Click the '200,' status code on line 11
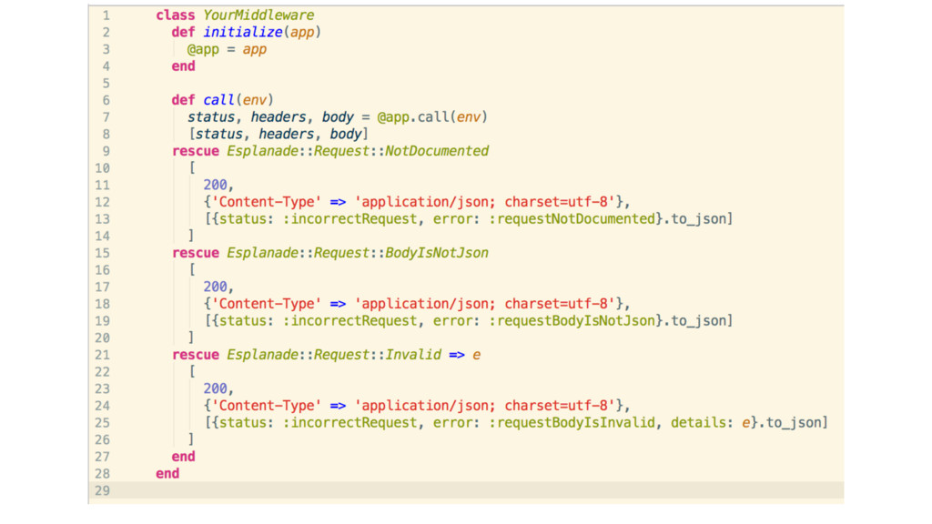Screen dimensions: 932x524 tap(218, 186)
